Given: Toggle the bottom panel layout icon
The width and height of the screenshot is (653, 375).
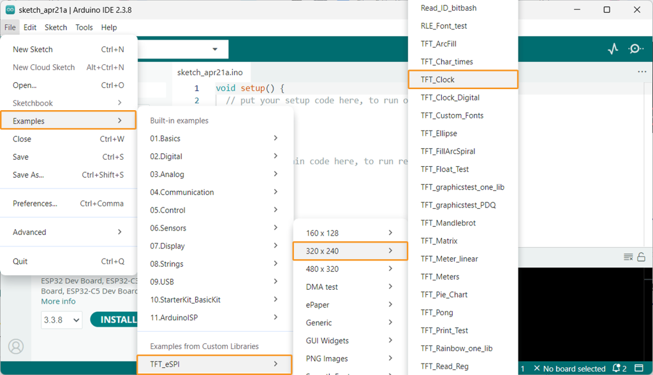Looking at the screenshot, I should 641,368.
